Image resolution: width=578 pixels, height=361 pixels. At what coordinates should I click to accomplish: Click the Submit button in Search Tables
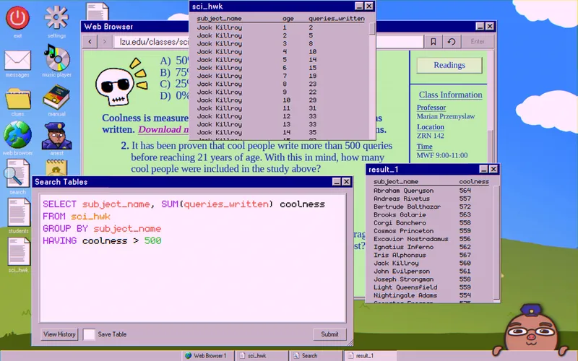[329, 334]
